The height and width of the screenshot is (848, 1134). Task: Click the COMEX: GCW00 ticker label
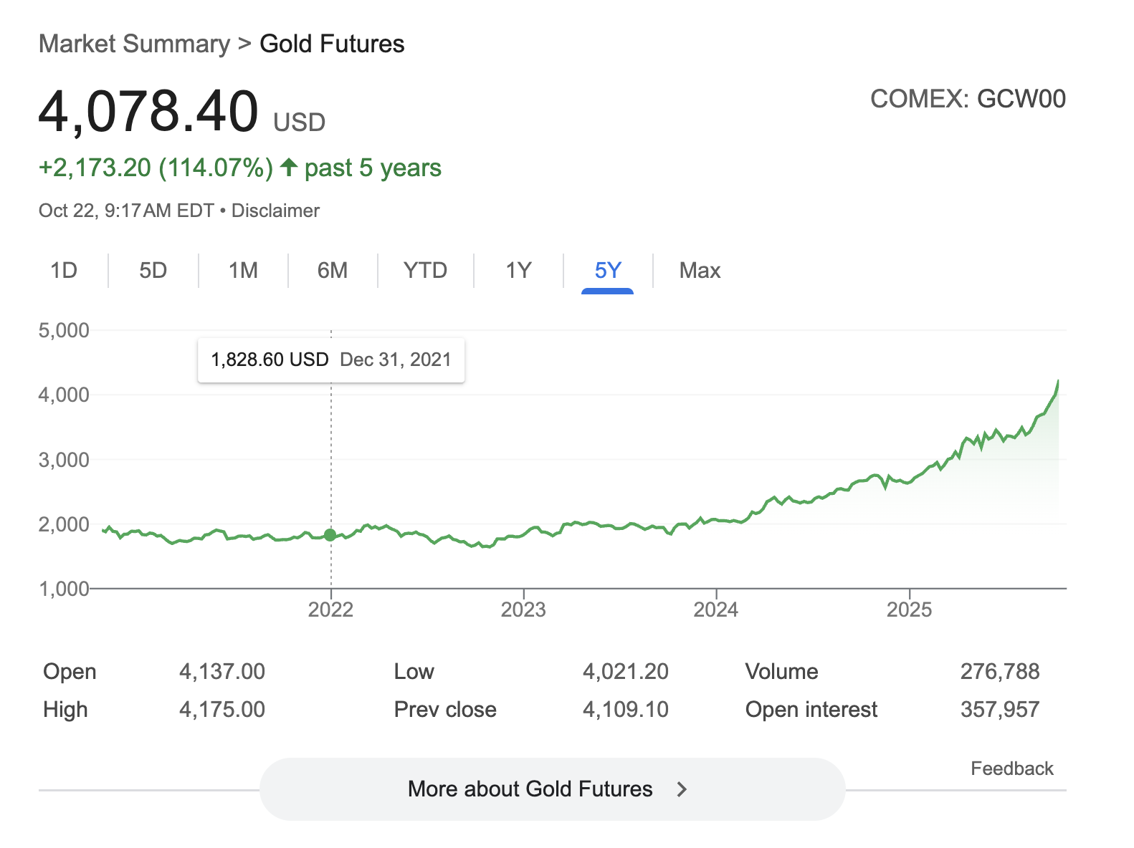click(968, 99)
